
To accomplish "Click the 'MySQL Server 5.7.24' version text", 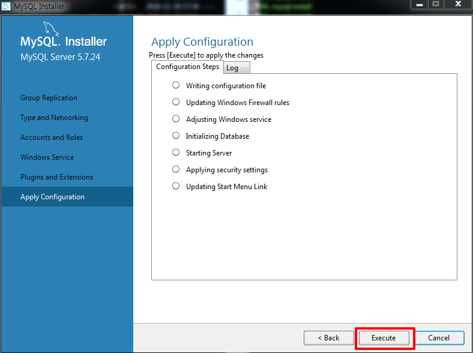I will coord(61,57).
